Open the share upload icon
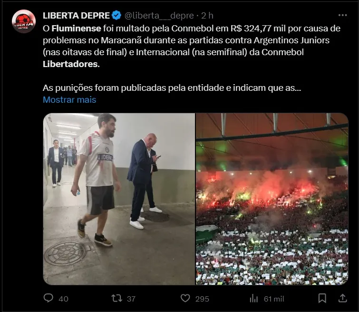This screenshot has width=359, height=312. coord(342,298)
